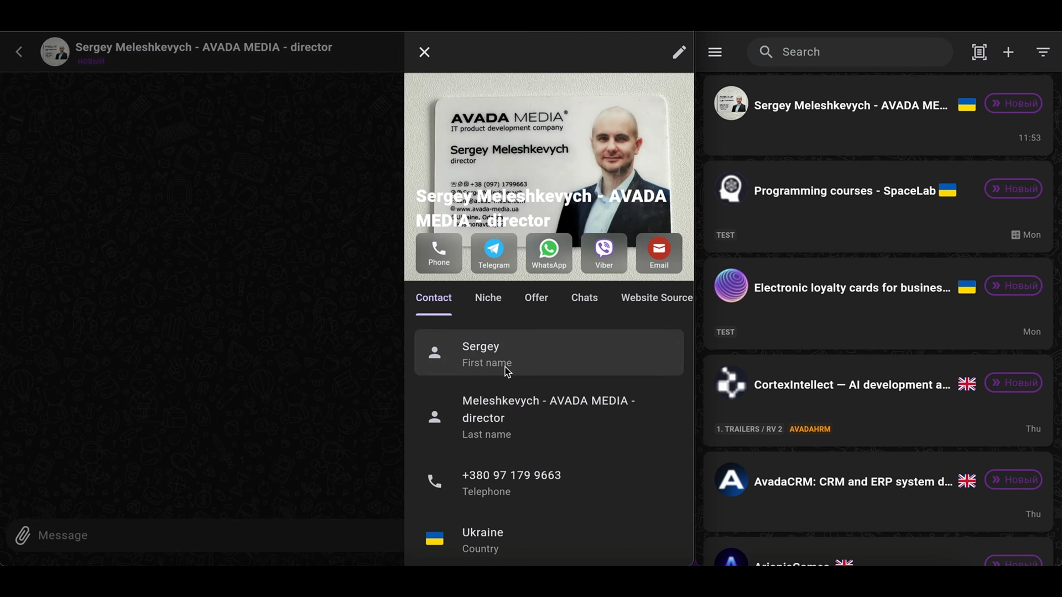Screen dimensions: 1062x597
Task: Click the AVADAHRM tag on CortexIntellect
Action: pos(810,429)
